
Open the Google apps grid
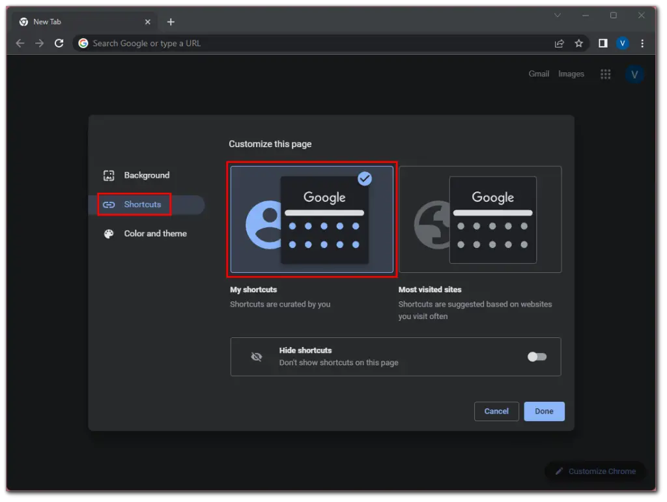605,74
